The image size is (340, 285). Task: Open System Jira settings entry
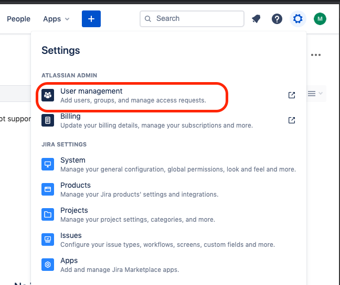tap(168, 164)
